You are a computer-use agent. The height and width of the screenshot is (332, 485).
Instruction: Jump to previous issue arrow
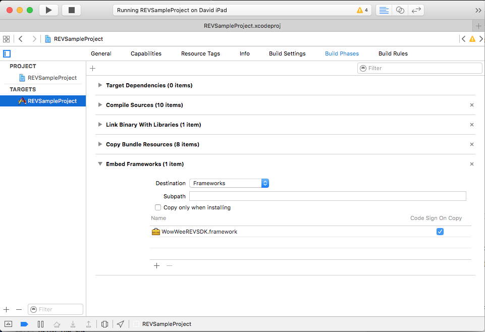463,39
